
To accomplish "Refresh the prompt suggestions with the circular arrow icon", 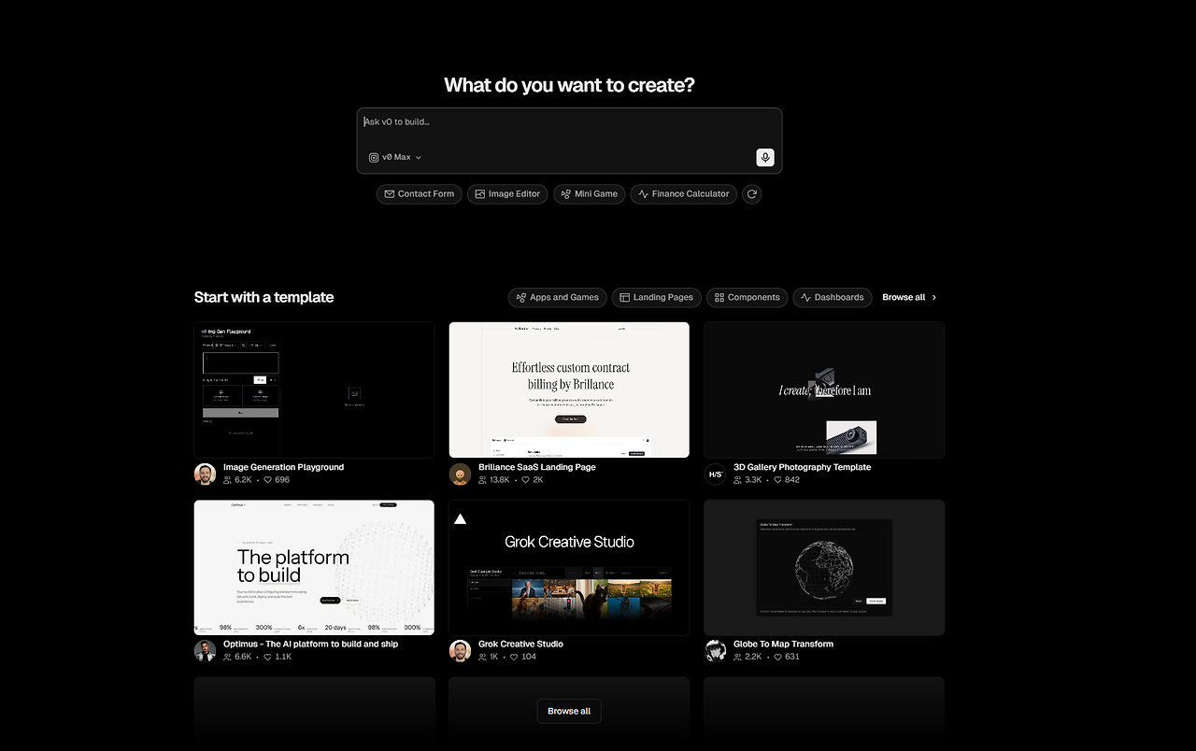I will tap(752, 194).
